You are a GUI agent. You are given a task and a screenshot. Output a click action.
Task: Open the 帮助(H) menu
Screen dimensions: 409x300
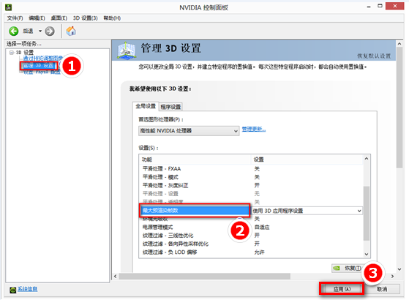click(x=112, y=18)
